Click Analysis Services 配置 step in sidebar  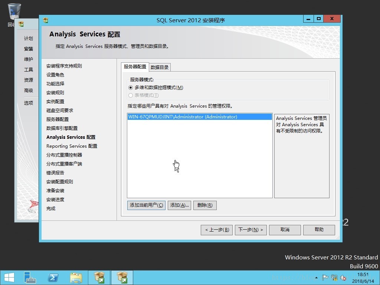(x=71, y=137)
